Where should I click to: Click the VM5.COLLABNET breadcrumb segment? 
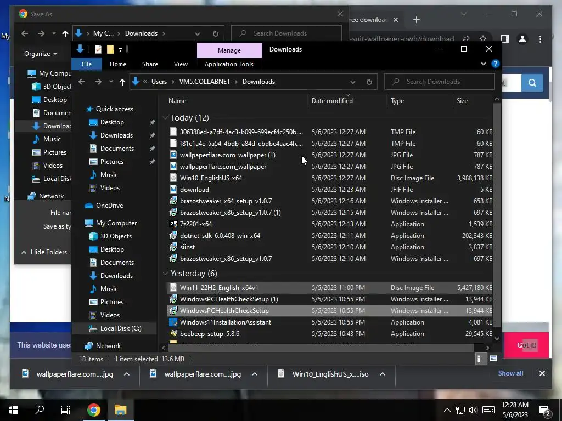(x=205, y=82)
